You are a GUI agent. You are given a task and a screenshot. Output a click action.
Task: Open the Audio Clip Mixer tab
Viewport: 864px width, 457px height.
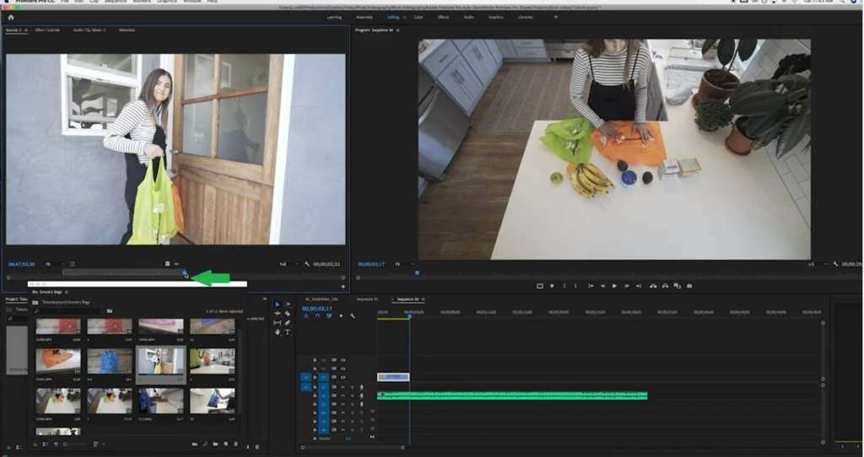click(x=89, y=30)
